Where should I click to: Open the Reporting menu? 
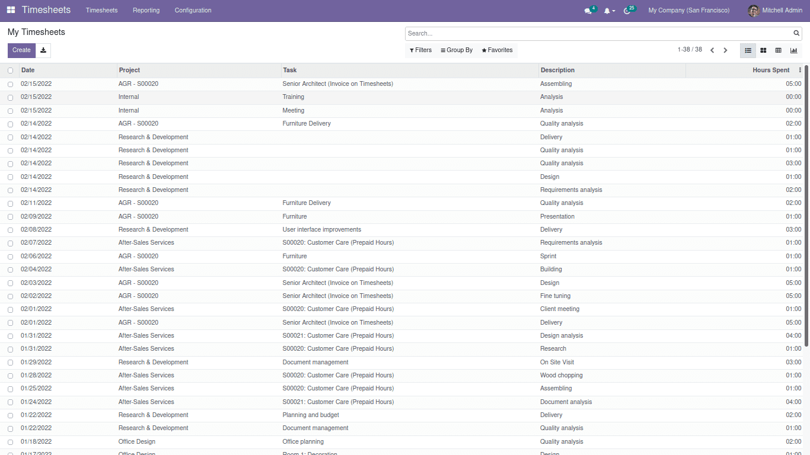click(x=146, y=10)
